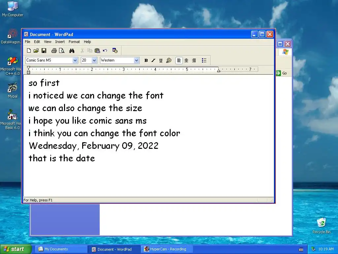
Task: Undo the last action in WordPad
Action: click(105, 51)
